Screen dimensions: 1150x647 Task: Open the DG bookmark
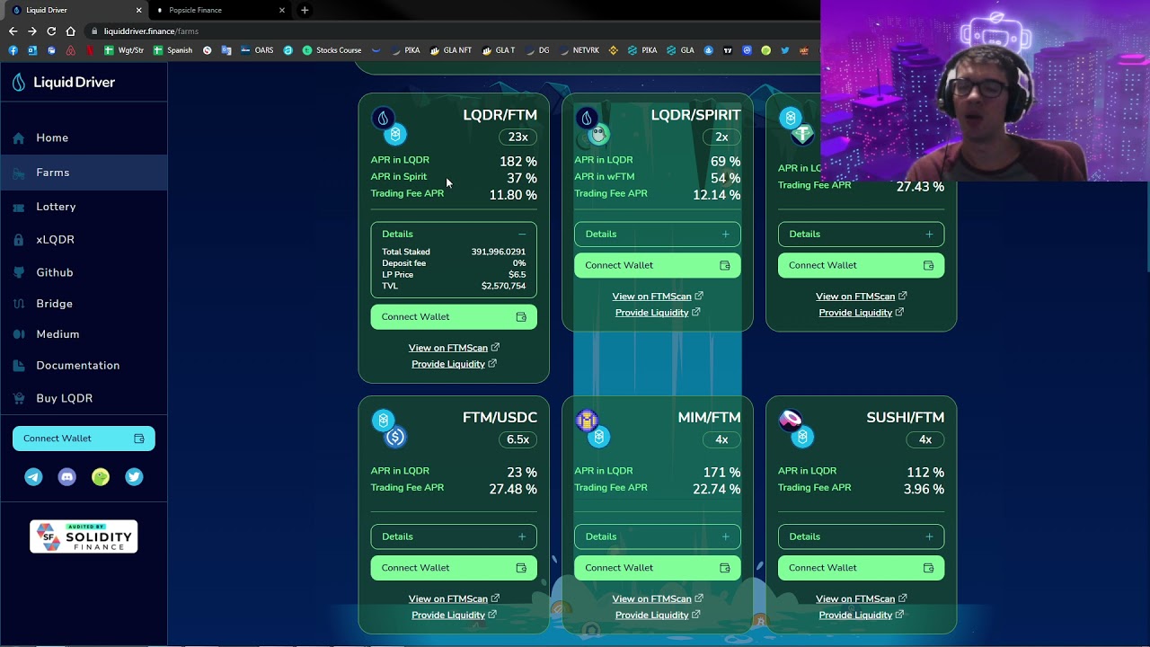(x=537, y=50)
